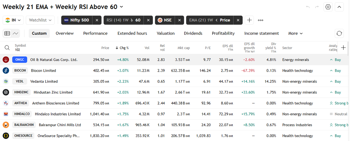Sort by EPS dil TTM column header
Screen dimensions: 351x141
pyautogui.click(x=228, y=48)
